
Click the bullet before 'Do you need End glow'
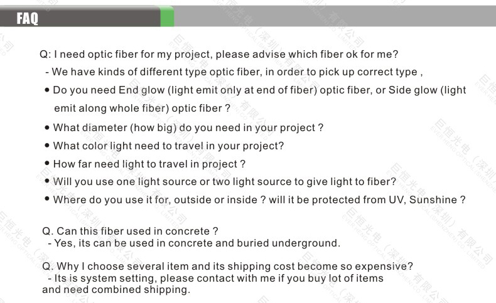[47, 90]
